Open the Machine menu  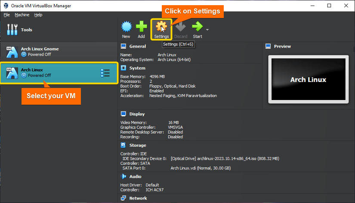coord(22,15)
